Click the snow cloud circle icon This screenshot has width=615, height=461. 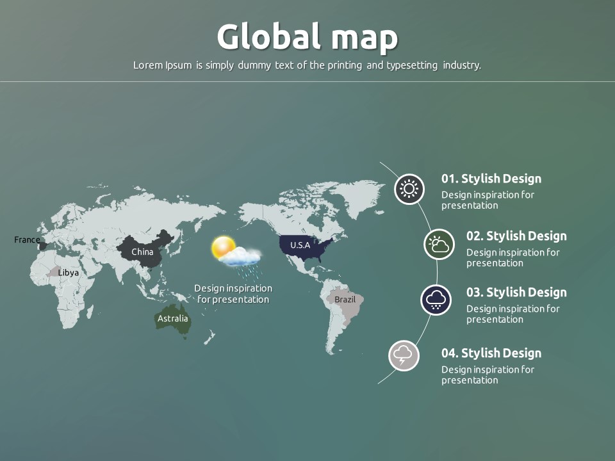[436, 300]
